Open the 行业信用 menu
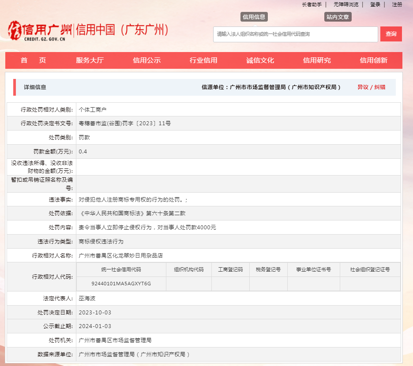 203,60
